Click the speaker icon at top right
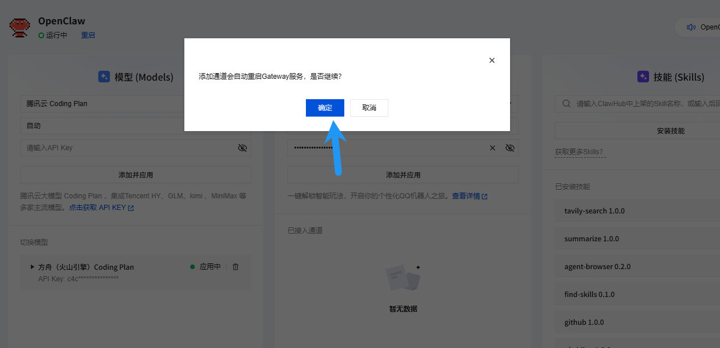The image size is (720, 348). click(x=691, y=27)
